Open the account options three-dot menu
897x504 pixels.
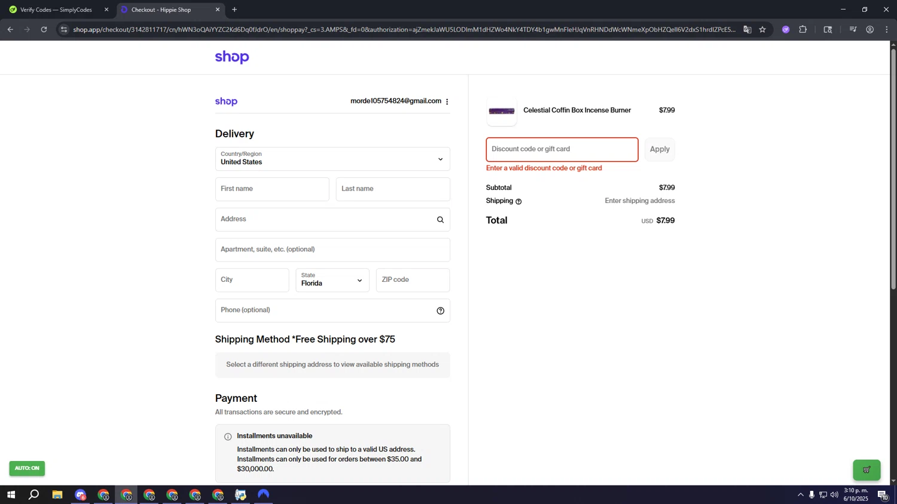447,102
